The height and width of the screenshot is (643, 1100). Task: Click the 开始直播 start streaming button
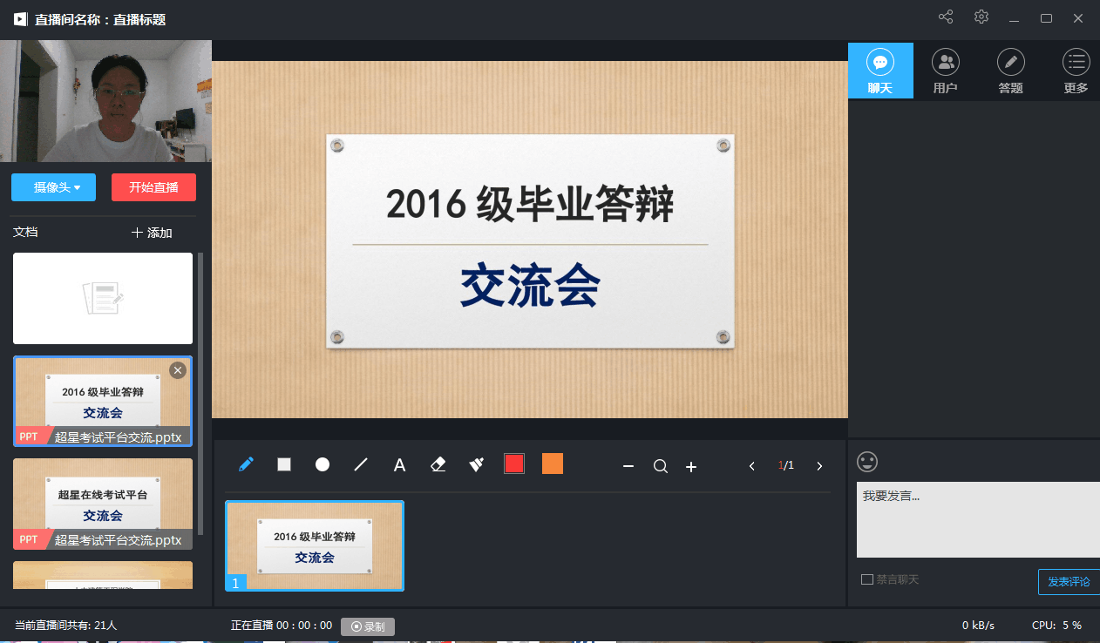click(x=153, y=186)
